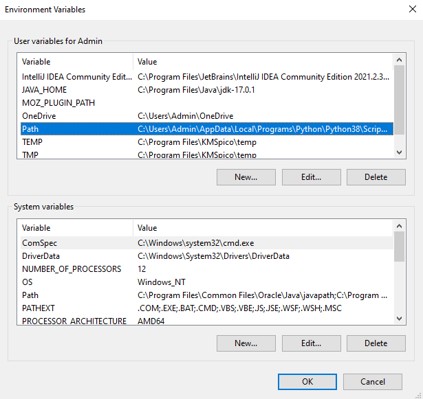Click the up arrow of system variables scrollbar

point(399,226)
